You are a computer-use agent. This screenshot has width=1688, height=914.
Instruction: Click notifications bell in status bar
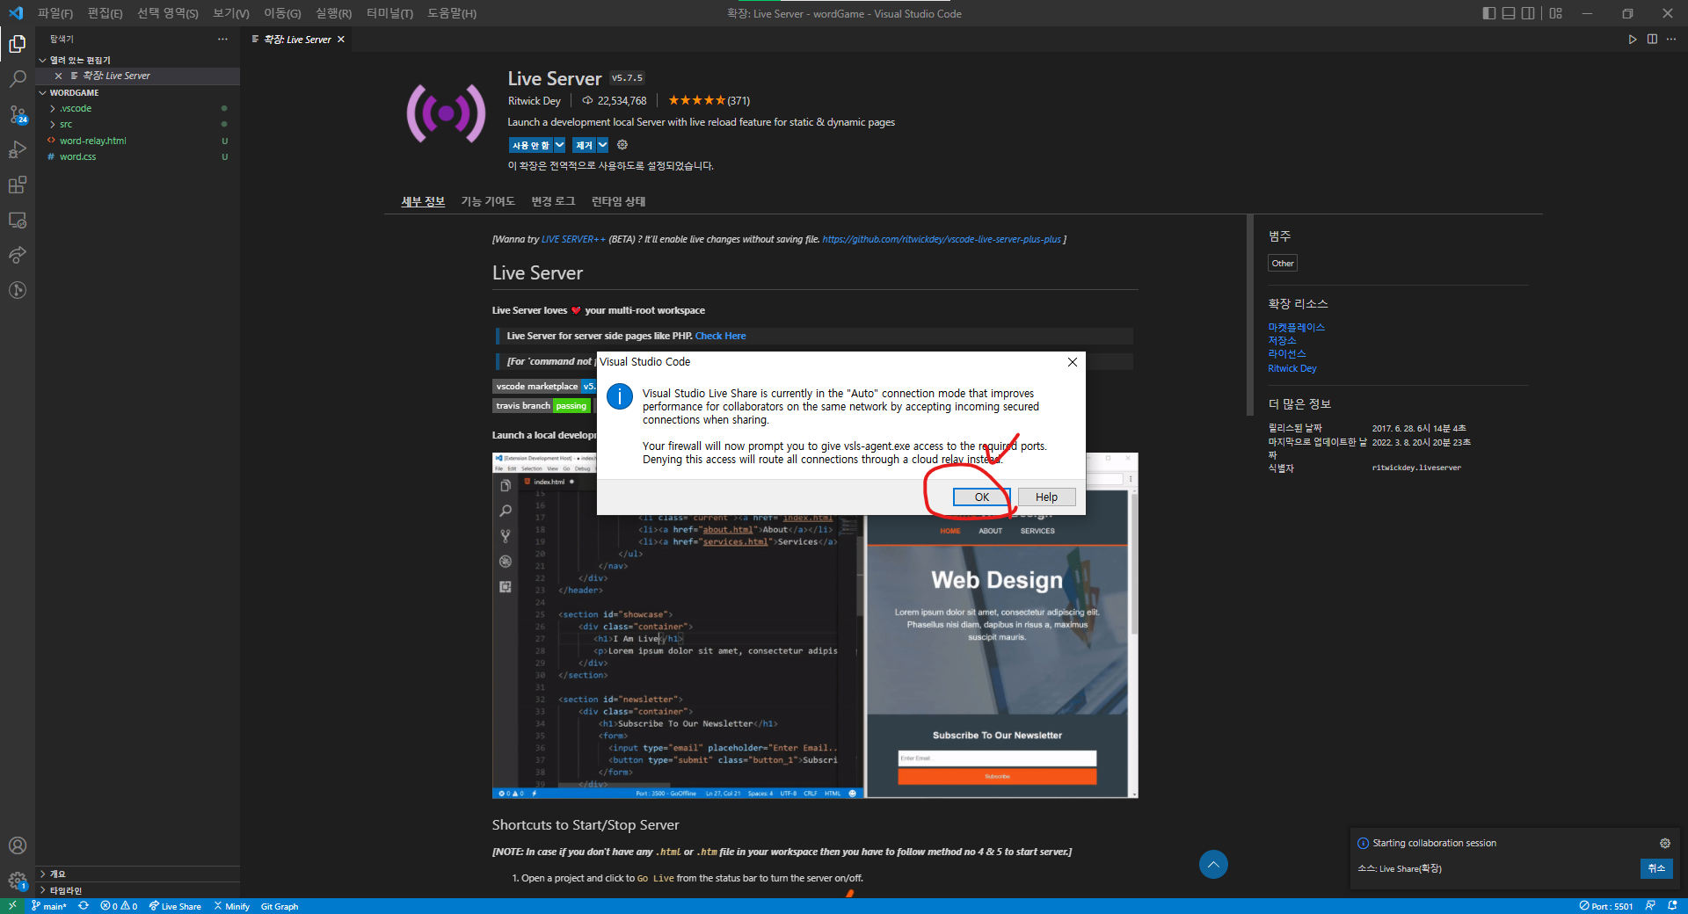pyautogui.click(x=1672, y=906)
